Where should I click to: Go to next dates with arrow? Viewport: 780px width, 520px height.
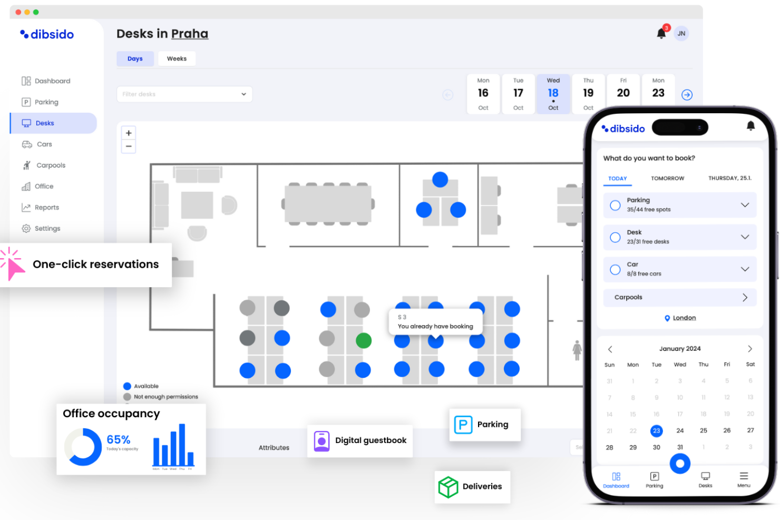point(687,95)
